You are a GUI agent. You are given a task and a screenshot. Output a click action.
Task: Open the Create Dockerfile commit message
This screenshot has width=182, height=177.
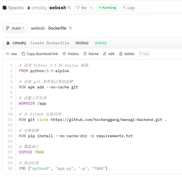click(x=50, y=43)
